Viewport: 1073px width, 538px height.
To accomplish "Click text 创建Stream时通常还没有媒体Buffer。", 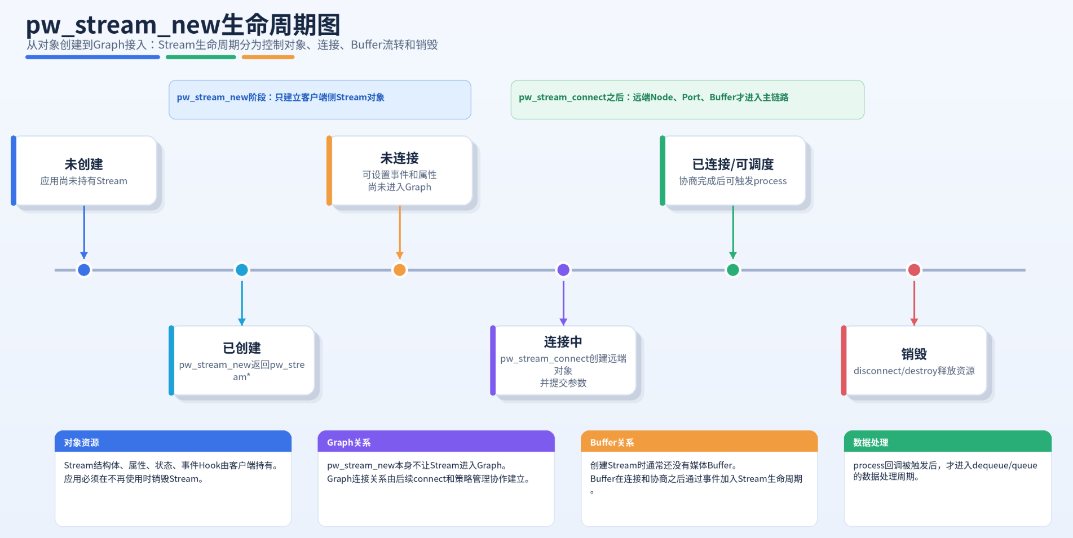I will click(665, 465).
